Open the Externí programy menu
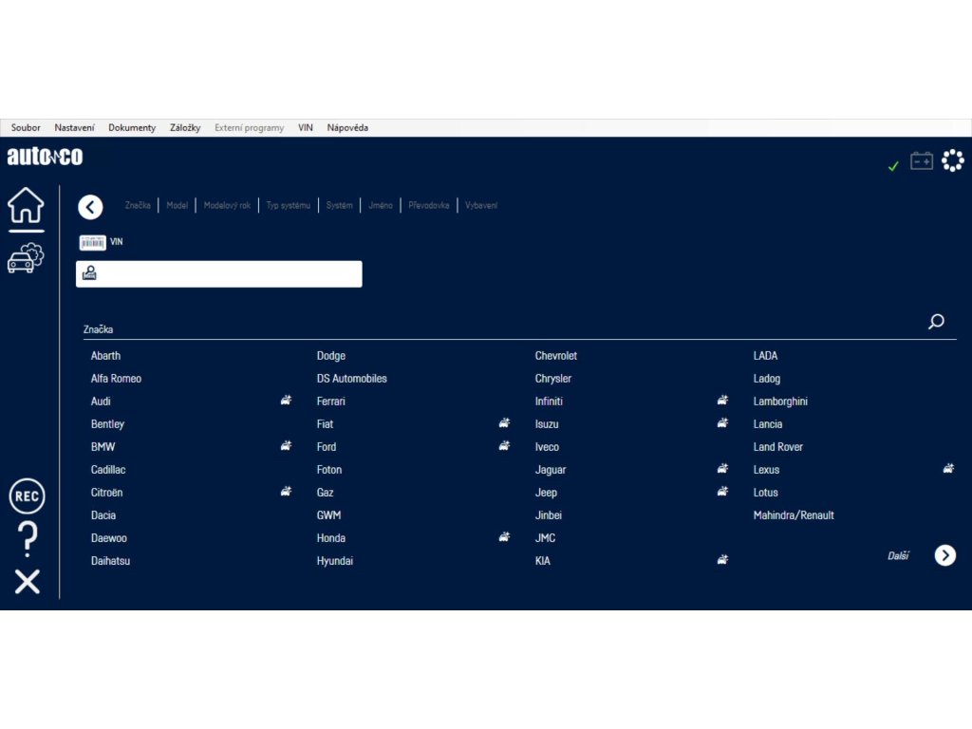This screenshot has width=972, height=729. coord(250,128)
